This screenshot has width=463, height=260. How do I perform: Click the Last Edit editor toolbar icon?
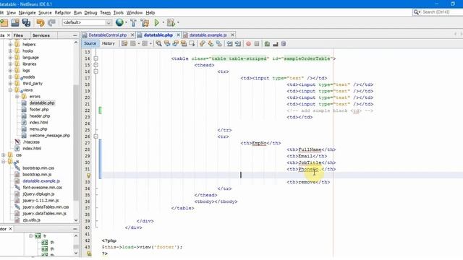tap(124, 43)
